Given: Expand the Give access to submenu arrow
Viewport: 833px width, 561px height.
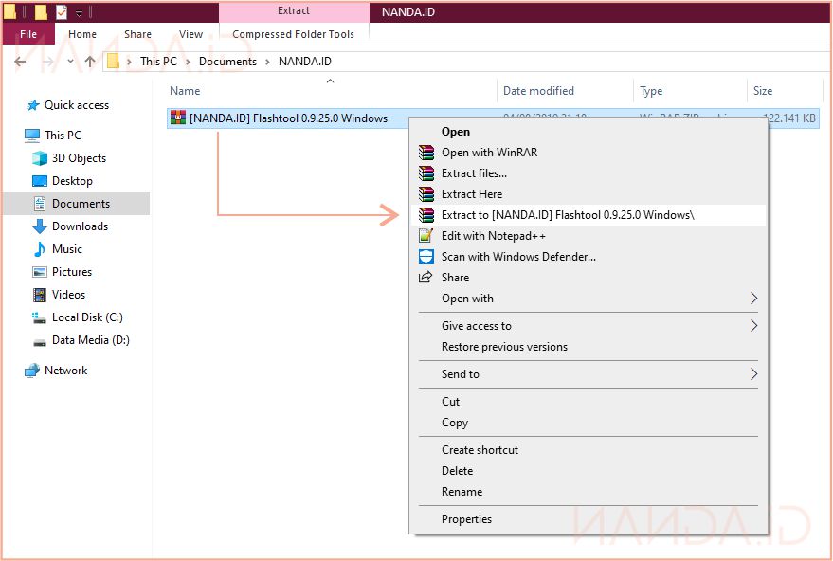Looking at the screenshot, I should [x=753, y=326].
